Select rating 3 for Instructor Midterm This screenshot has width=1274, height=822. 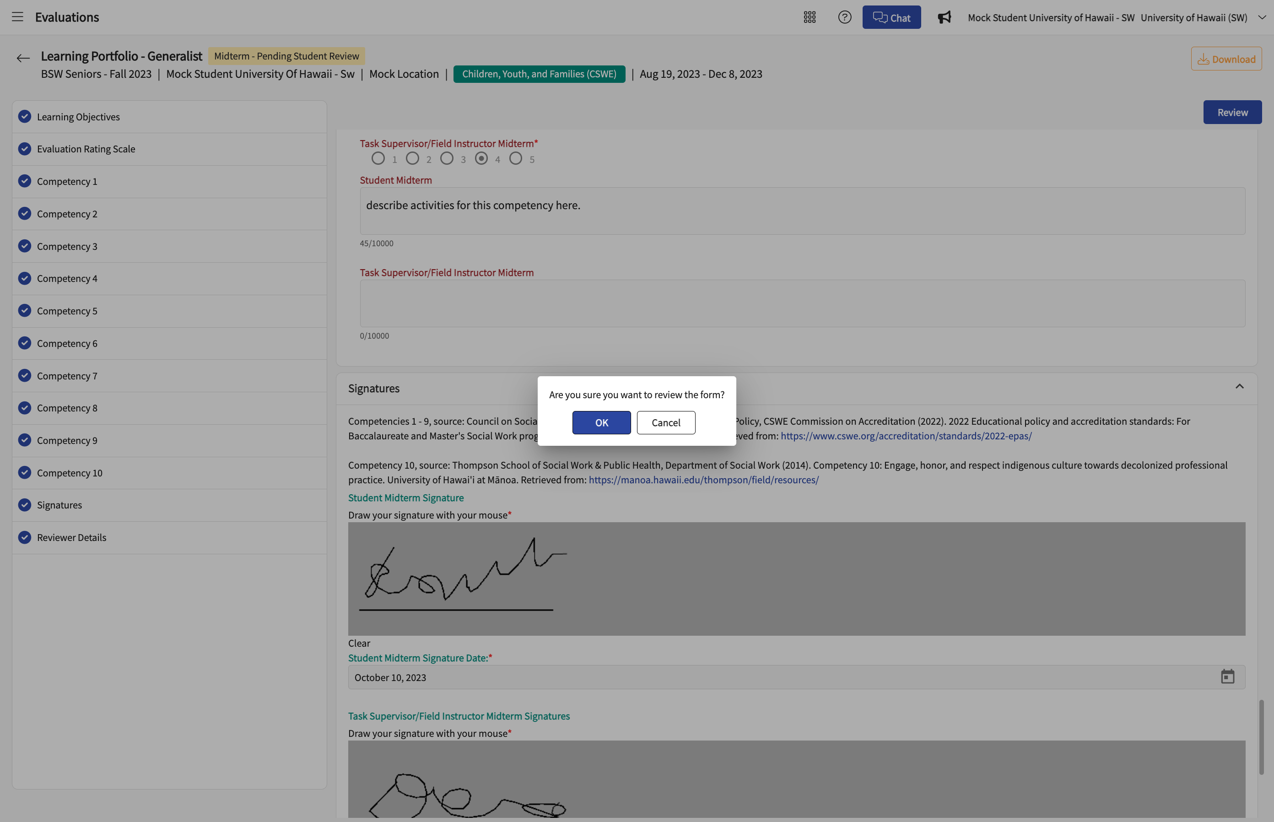[x=447, y=158]
